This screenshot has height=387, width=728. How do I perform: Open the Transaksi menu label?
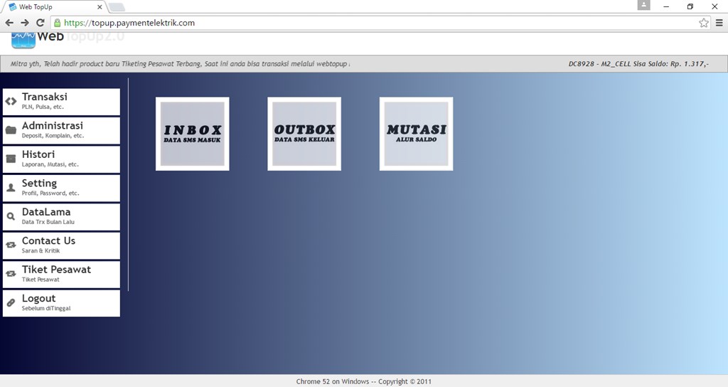point(44,97)
